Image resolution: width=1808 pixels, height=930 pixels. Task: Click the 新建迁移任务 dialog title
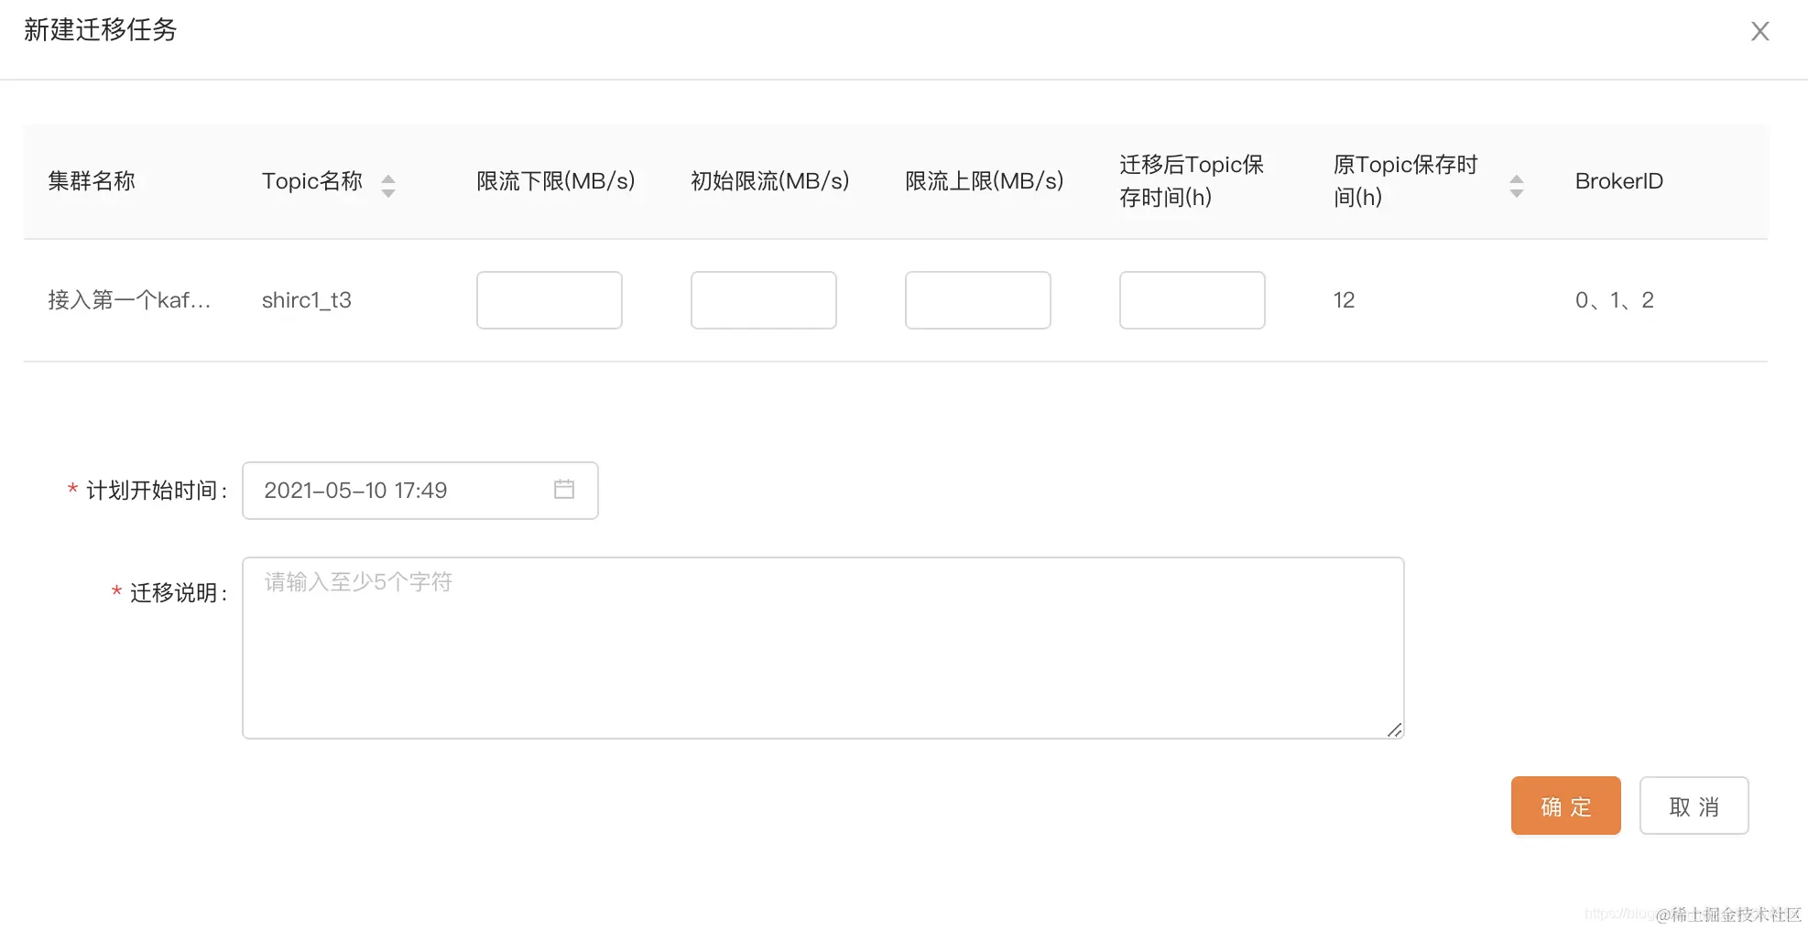tap(101, 30)
